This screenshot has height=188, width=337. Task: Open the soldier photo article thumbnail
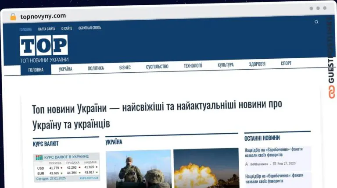(138, 169)
